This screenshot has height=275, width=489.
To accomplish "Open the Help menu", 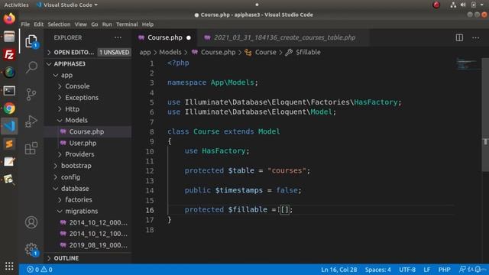I will pos(147,24).
